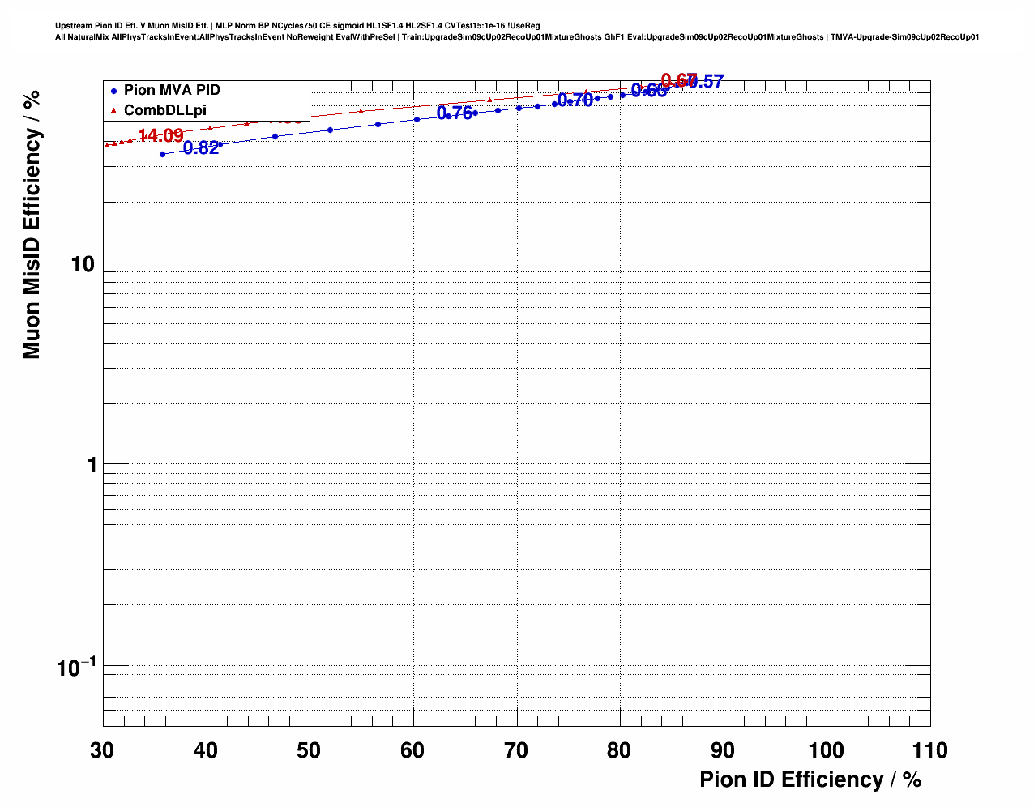The image size is (1034, 807).
Task: Click the x-axis title 'Pion ID Efficiency / %'
Action: pyautogui.click(x=810, y=779)
